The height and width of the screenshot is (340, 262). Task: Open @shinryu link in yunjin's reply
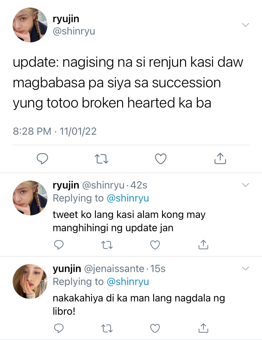128,282
